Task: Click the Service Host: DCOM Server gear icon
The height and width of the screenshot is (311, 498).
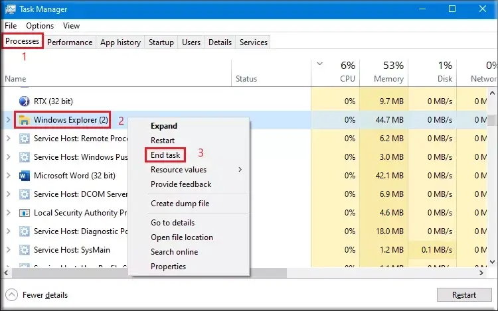Action: point(24,194)
